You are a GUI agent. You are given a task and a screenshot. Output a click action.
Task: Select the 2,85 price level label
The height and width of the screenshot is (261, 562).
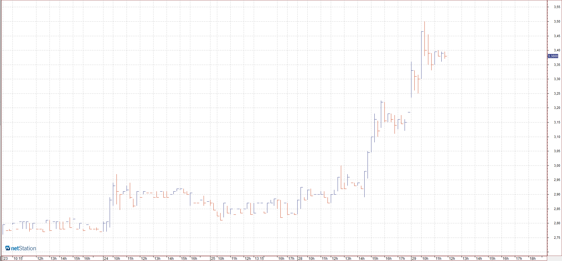point(557,209)
